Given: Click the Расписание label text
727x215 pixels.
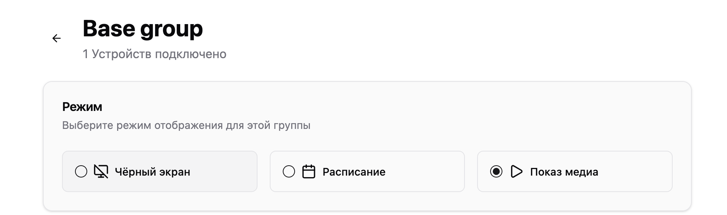Looking at the screenshot, I should [354, 172].
